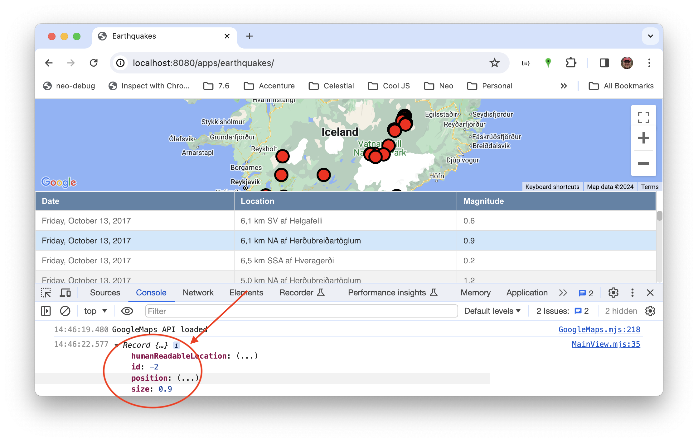Switch to the Network tab

pos(198,293)
